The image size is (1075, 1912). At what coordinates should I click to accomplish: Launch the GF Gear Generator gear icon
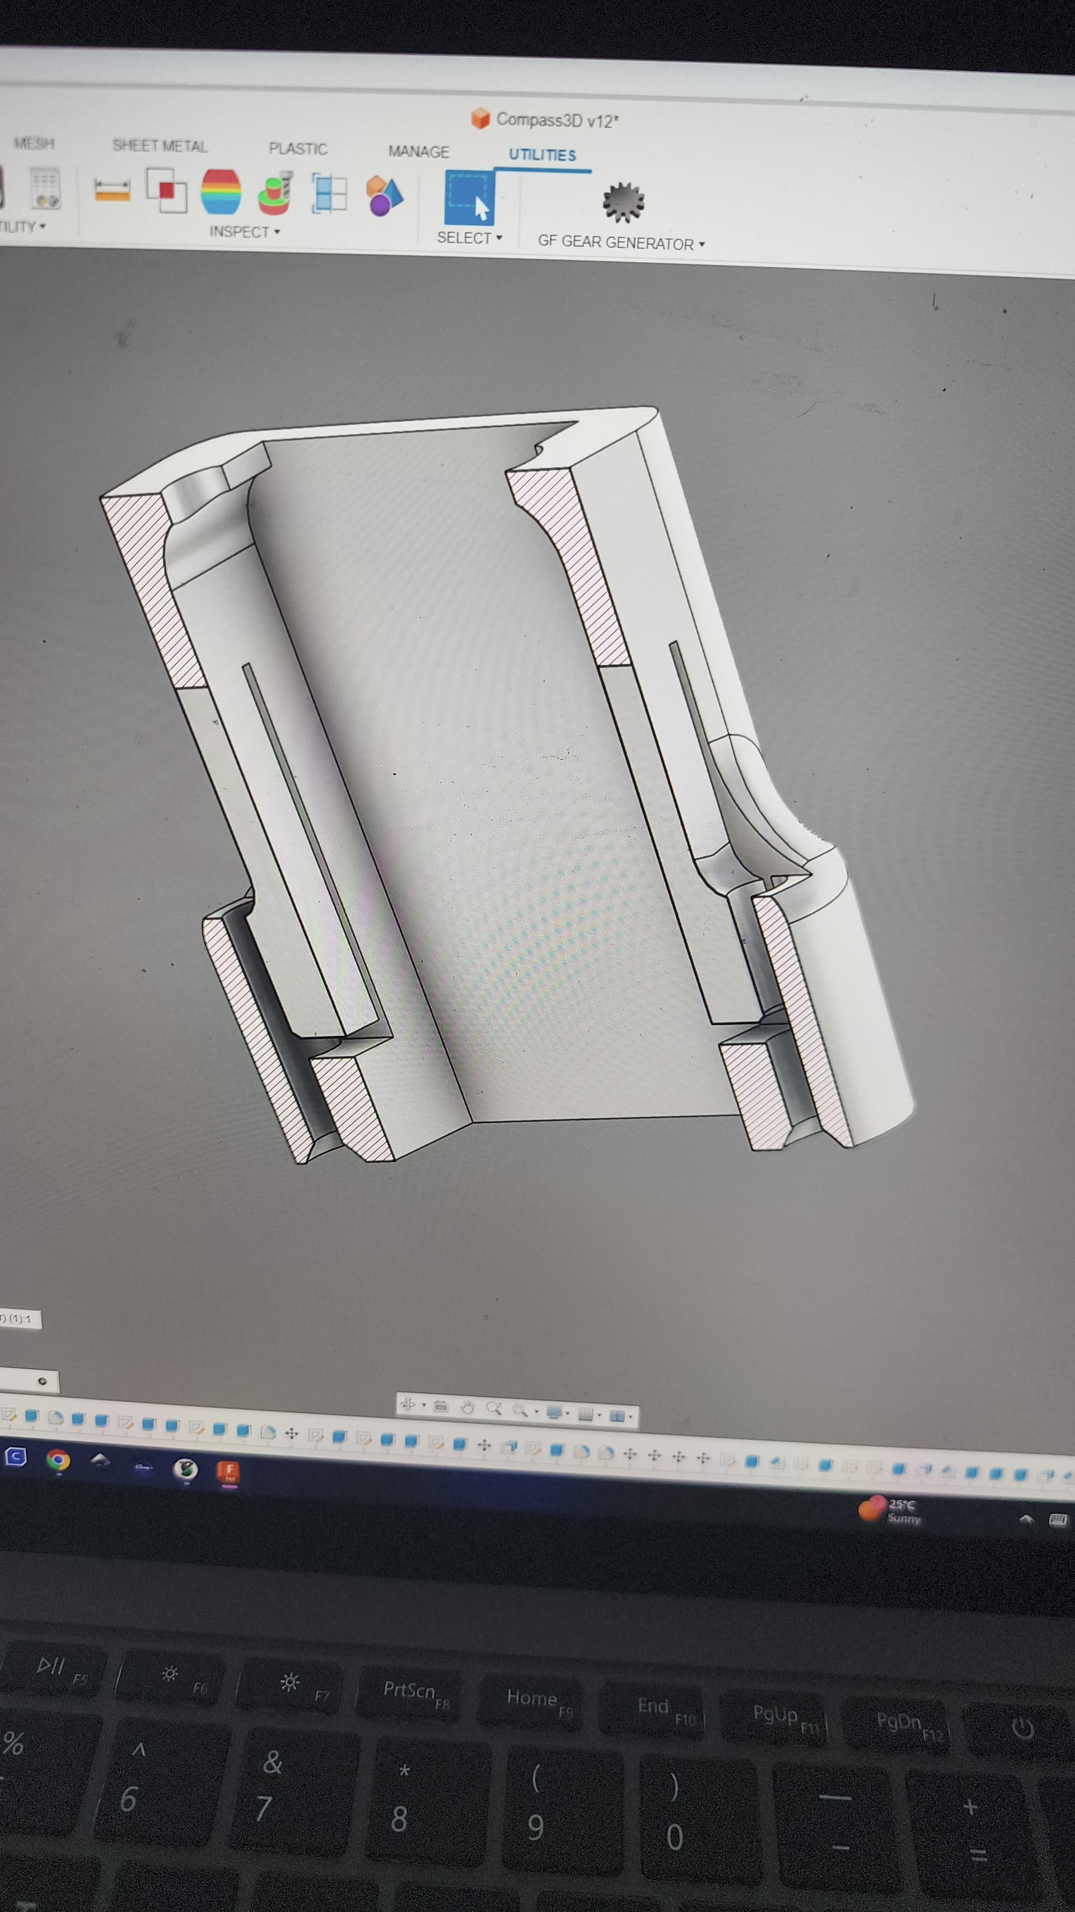[x=623, y=202]
